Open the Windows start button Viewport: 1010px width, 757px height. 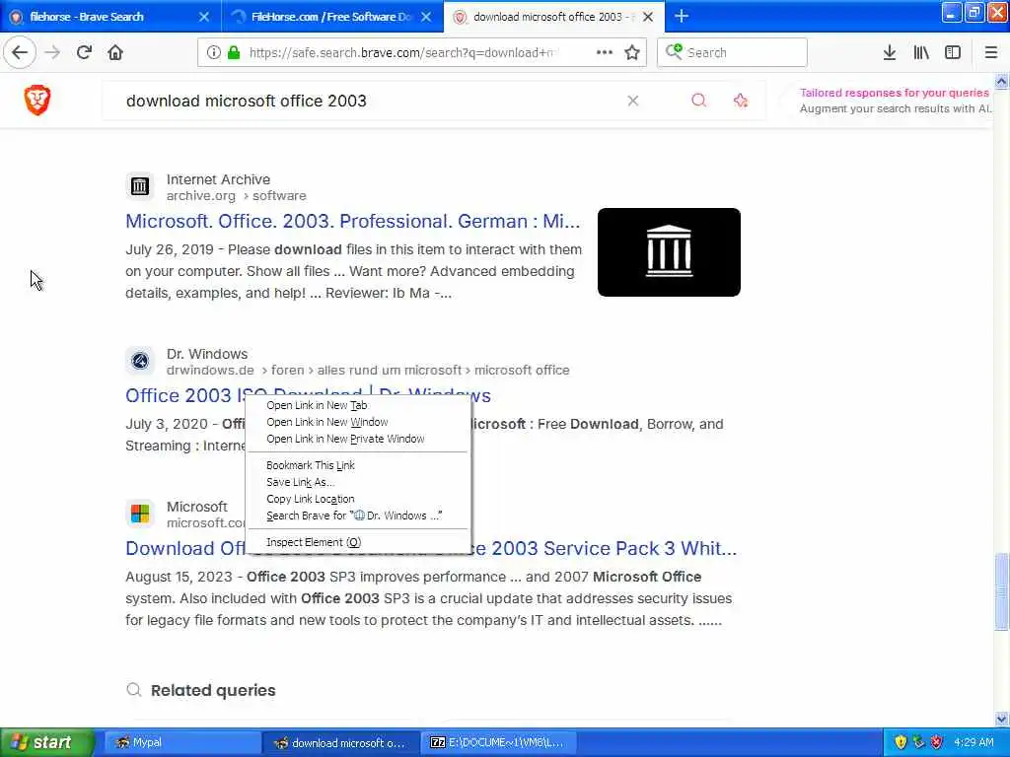[x=47, y=742]
